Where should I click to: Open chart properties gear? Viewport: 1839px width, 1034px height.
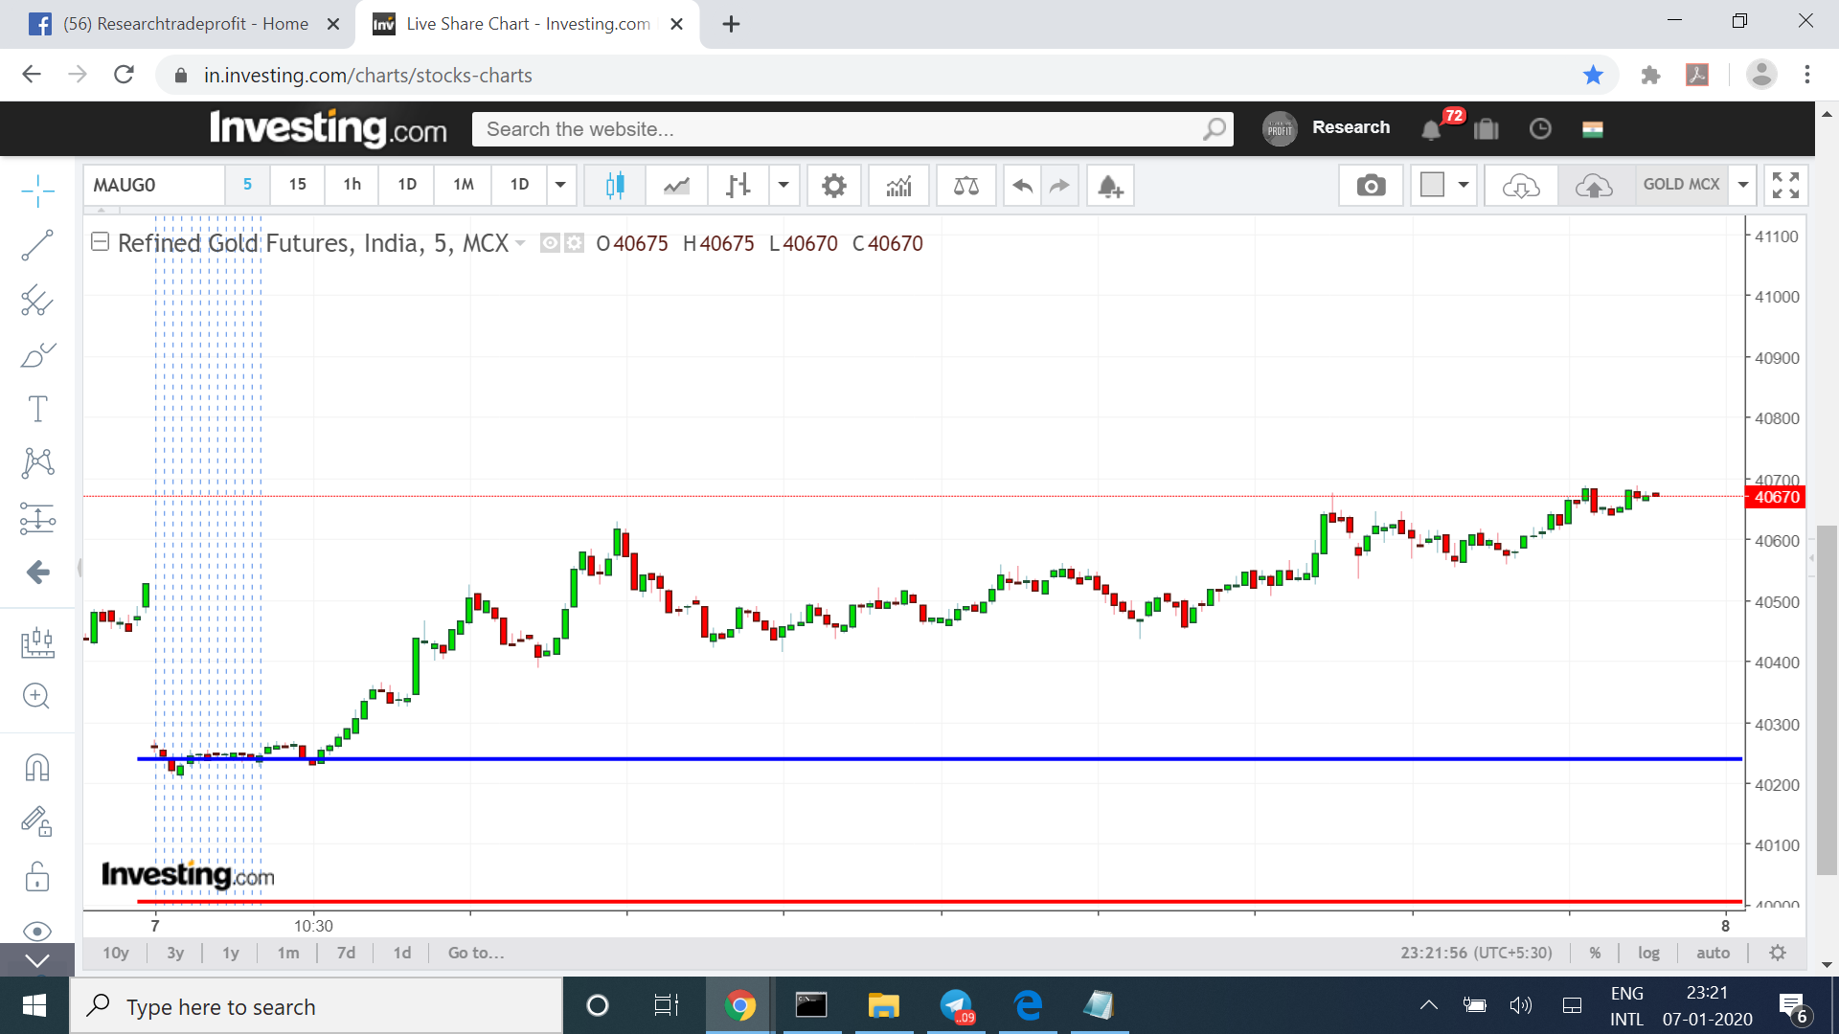[834, 185]
